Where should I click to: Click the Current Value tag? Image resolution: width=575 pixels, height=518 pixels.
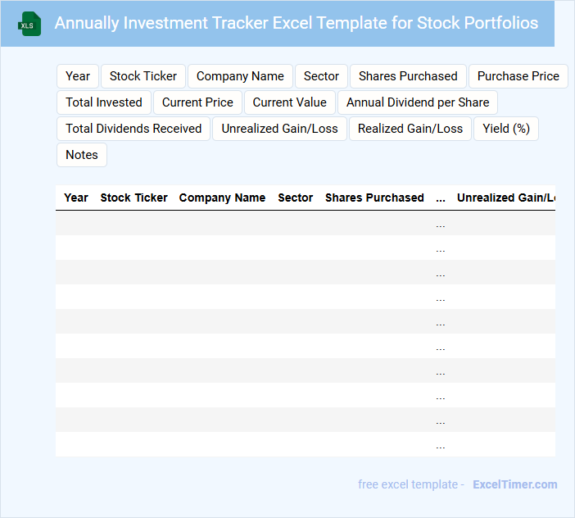[289, 102]
